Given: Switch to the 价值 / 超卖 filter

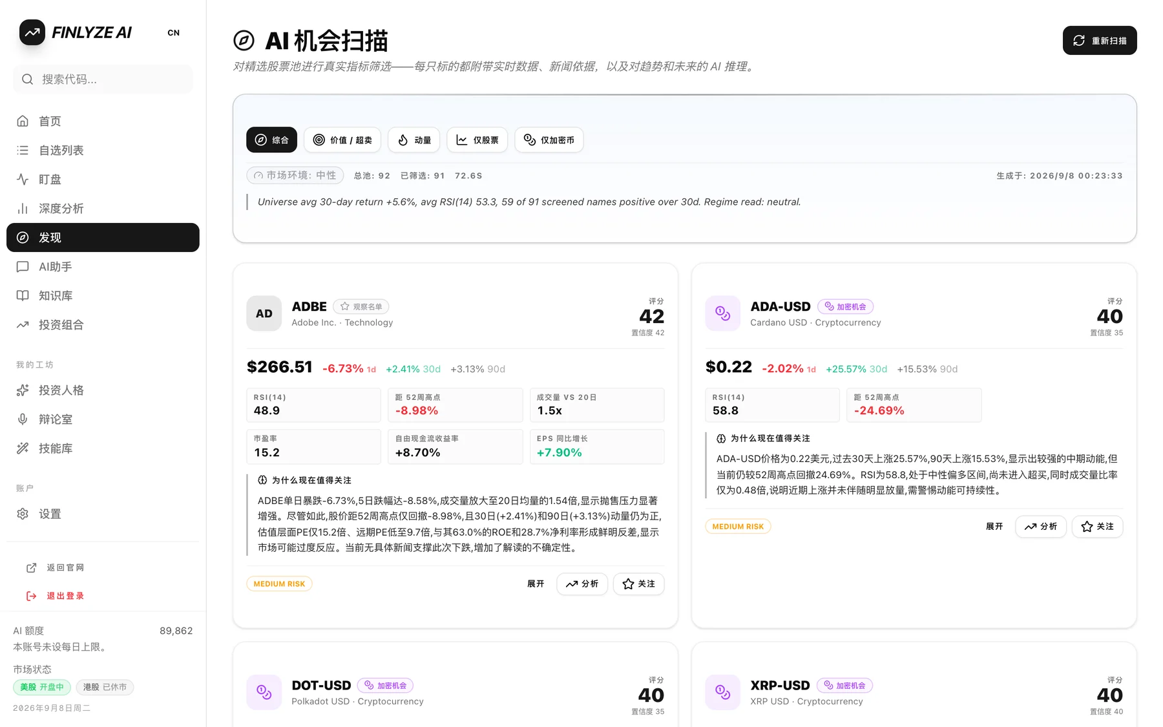Looking at the screenshot, I should pos(342,140).
